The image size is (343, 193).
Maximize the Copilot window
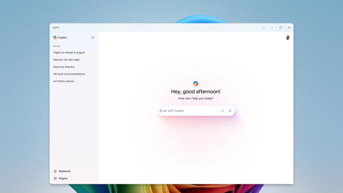click(281, 28)
